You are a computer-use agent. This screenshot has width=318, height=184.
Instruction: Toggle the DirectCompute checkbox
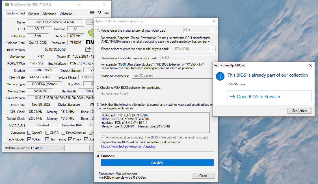(x=64, y=133)
